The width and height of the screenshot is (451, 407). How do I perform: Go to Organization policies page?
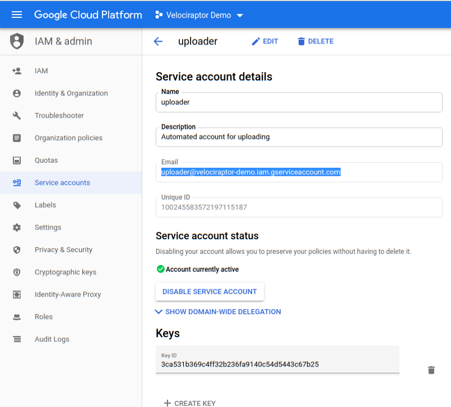68,138
